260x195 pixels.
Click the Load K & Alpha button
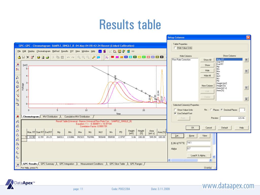click(199, 156)
